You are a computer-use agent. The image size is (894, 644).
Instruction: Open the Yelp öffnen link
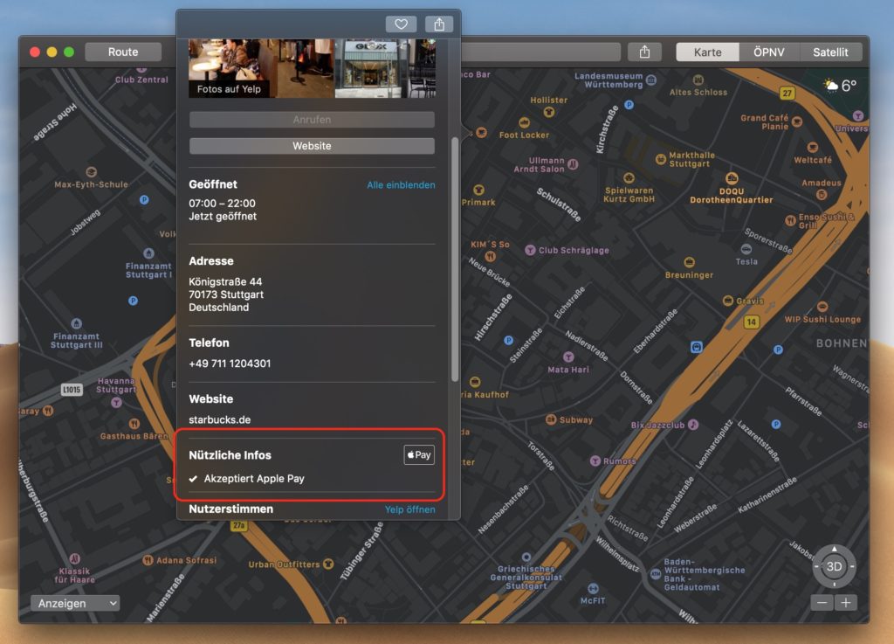click(409, 509)
